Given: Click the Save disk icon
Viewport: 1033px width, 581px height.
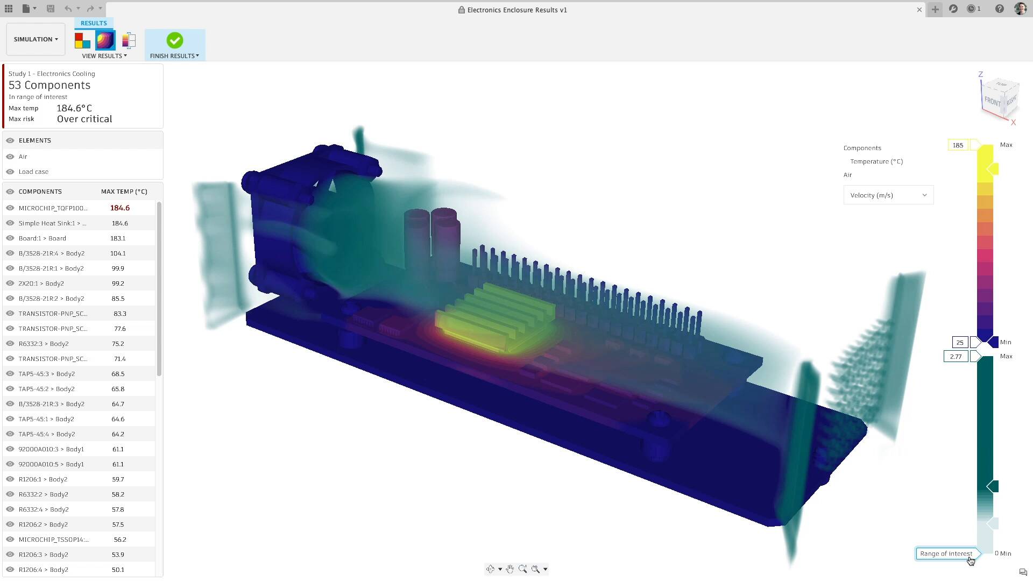Looking at the screenshot, I should pyautogui.click(x=51, y=9).
